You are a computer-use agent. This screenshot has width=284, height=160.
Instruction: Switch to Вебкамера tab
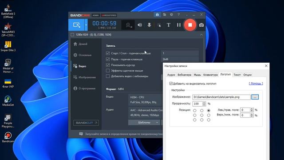[x=185, y=75]
